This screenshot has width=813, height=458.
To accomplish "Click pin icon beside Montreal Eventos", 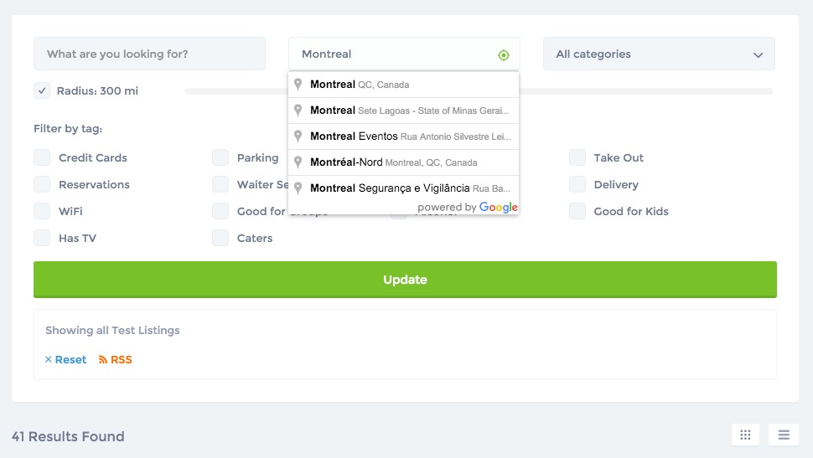I will 298,136.
